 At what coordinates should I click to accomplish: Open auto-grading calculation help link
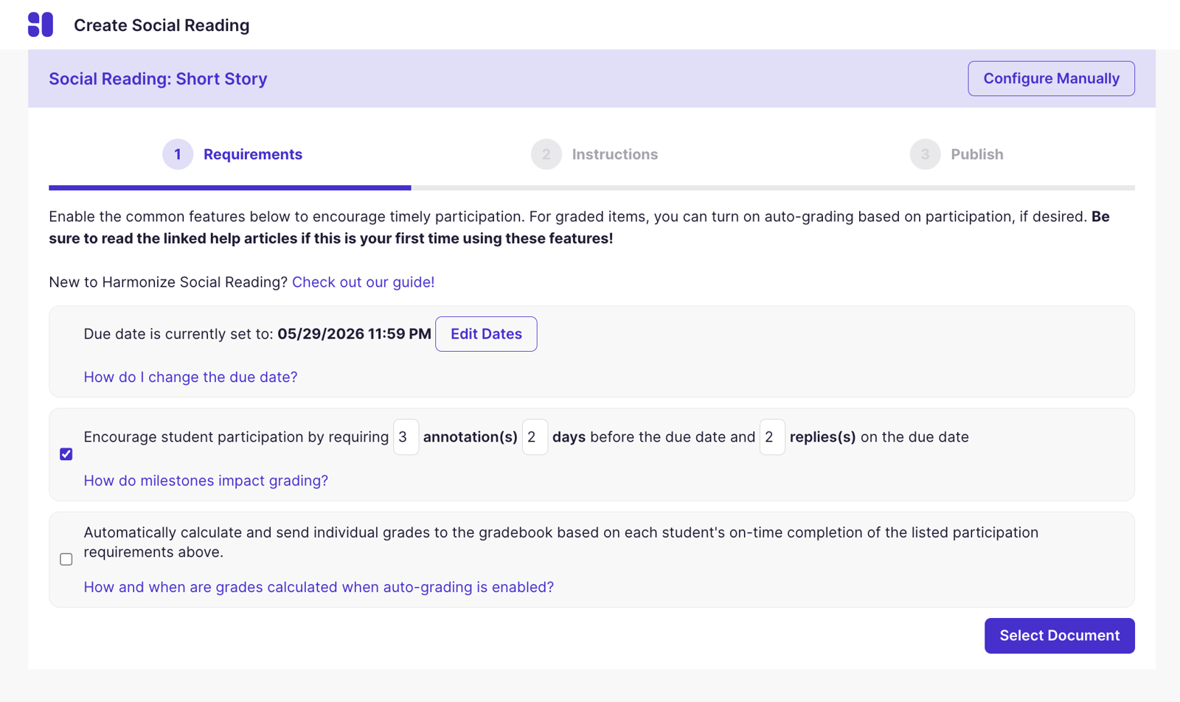(x=319, y=587)
